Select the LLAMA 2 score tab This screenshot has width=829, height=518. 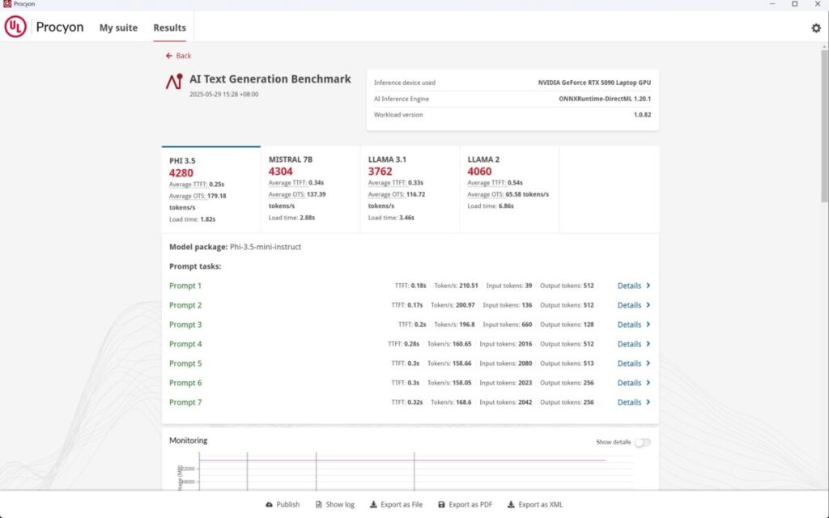pyautogui.click(x=509, y=189)
